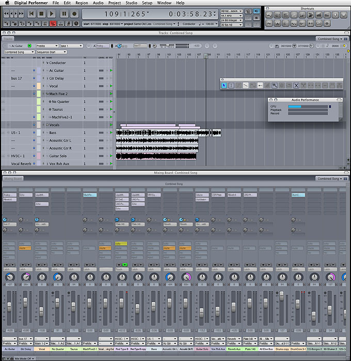Click the Latch automation mode button on Ac Guitar channel
This screenshot has height=361, width=351.
point(10,269)
